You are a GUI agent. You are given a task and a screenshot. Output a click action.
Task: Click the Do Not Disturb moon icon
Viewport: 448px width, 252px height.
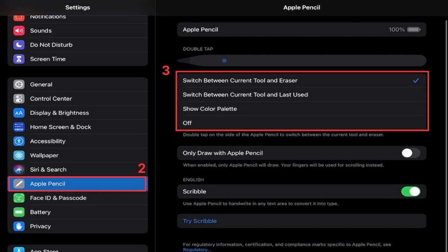point(19,45)
